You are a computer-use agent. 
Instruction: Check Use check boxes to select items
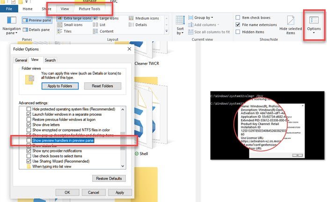point(29,156)
